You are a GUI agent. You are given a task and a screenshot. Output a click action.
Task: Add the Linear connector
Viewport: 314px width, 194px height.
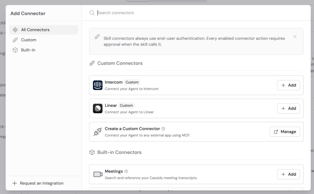pos(288,108)
